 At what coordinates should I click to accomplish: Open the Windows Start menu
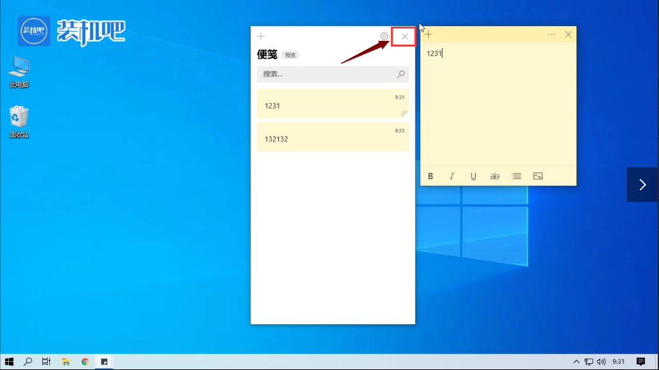pos(9,361)
